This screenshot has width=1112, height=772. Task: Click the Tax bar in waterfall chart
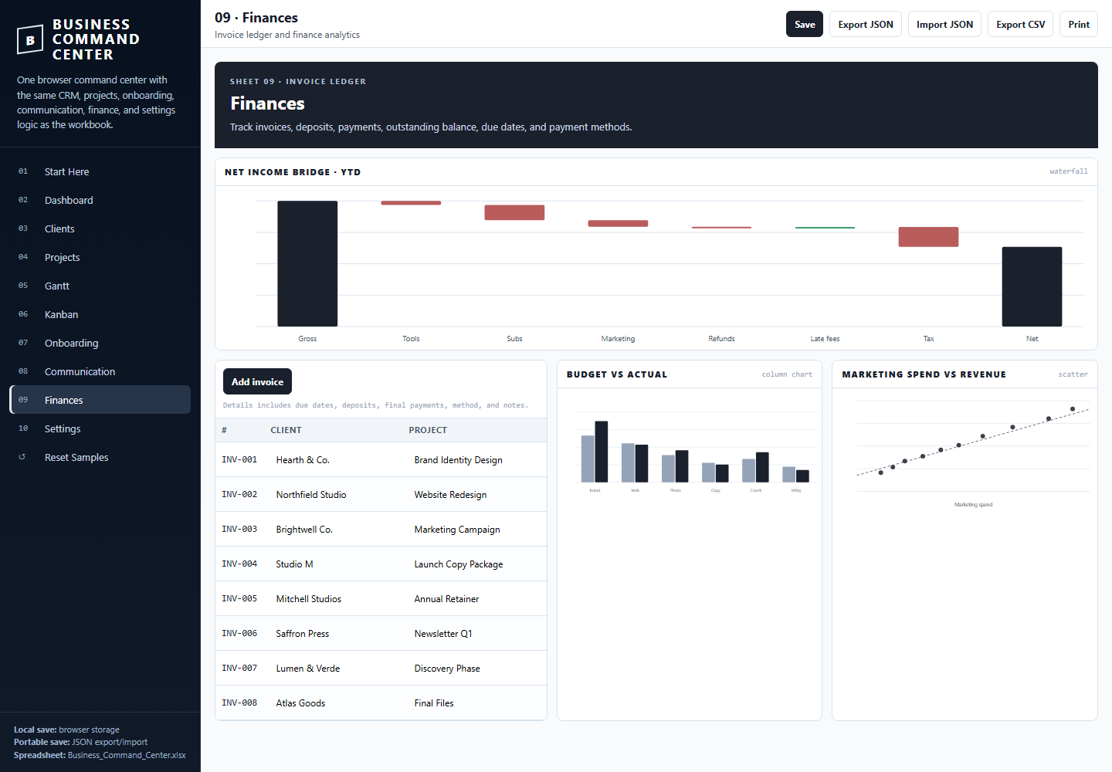pyautogui.click(x=928, y=237)
